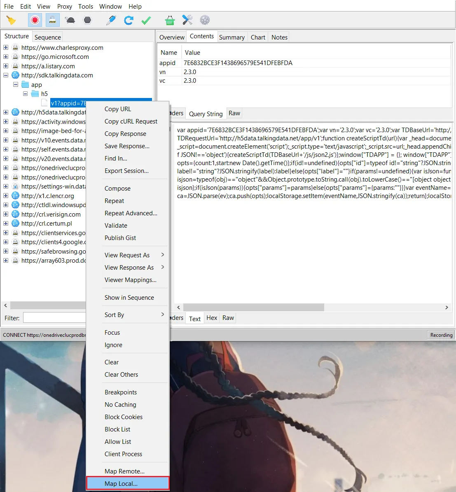
Task: Choose Repeat Advanced... from context menu
Action: 131,213
